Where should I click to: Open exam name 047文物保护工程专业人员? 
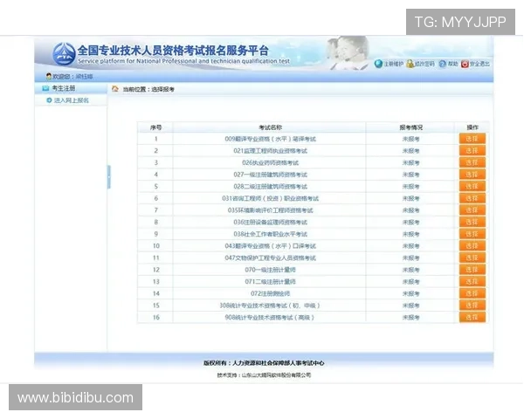pyautogui.click(x=270, y=258)
